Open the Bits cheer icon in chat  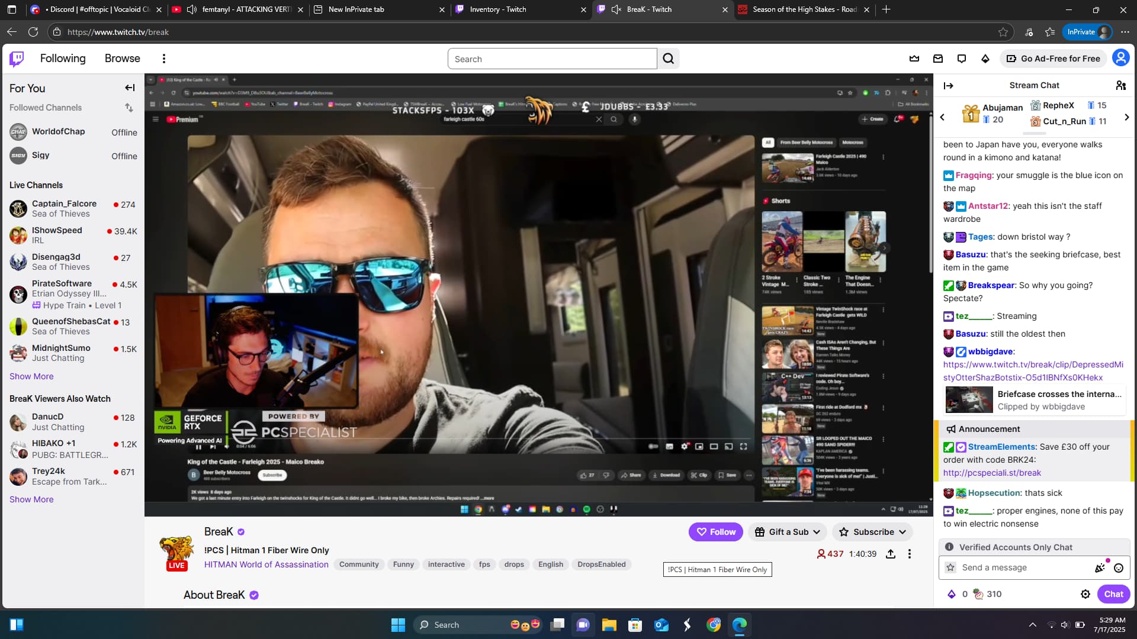pos(1100,568)
